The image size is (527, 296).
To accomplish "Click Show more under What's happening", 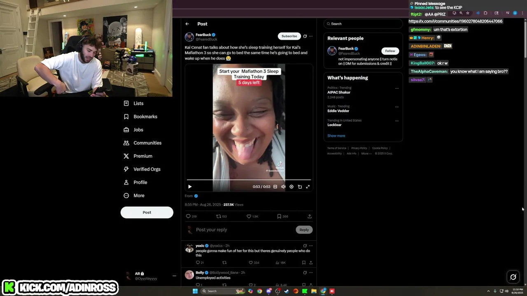I will point(336,136).
